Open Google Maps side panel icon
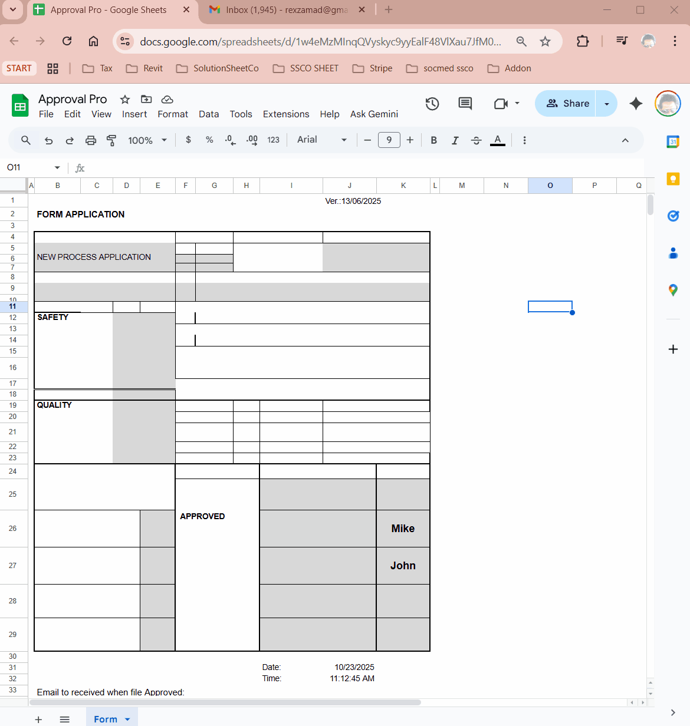The height and width of the screenshot is (726, 690). (x=673, y=290)
